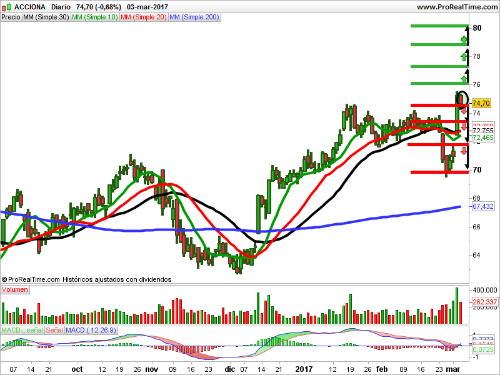This screenshot has height=375, width=500.
Task: Click the 2017 year label on time axis
Action: (x=304, y=369)
